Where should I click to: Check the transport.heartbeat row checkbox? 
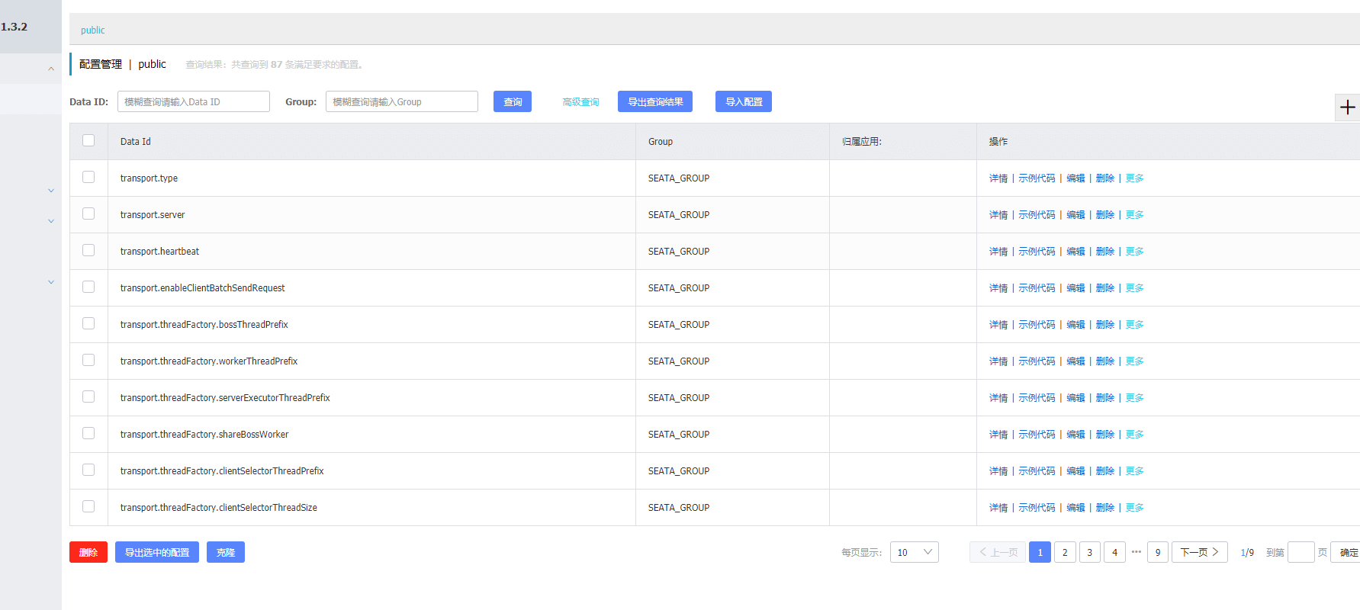88,250
